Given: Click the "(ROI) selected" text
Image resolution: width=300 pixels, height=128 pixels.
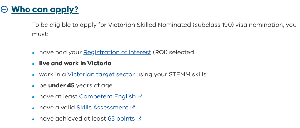Looking at the screenshot, I should pyautogui.click(x=173, y=52).
